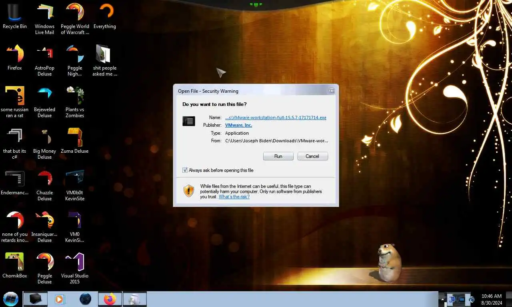Cancel the Open File security dialog
The image size is (512, 307).
click(312, 156)
